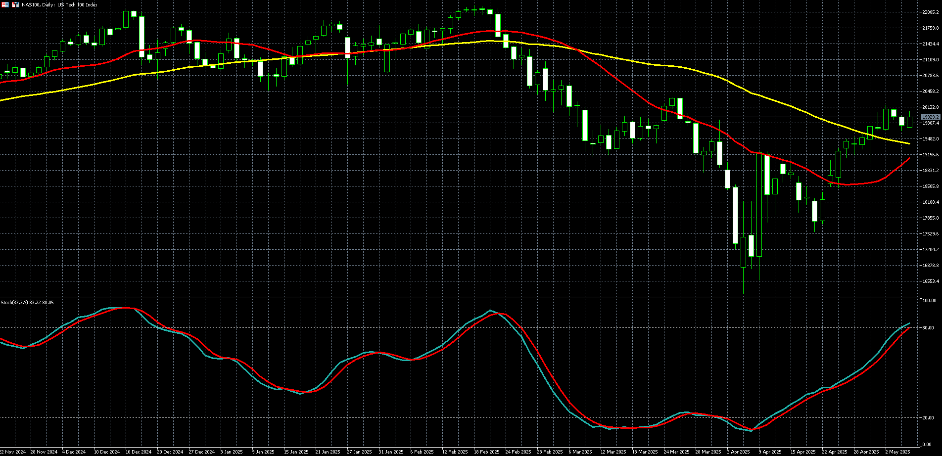Click the 0.00 stochastic scale label
Viewport: 942px width, 456px height.
[x=927, y=445]
